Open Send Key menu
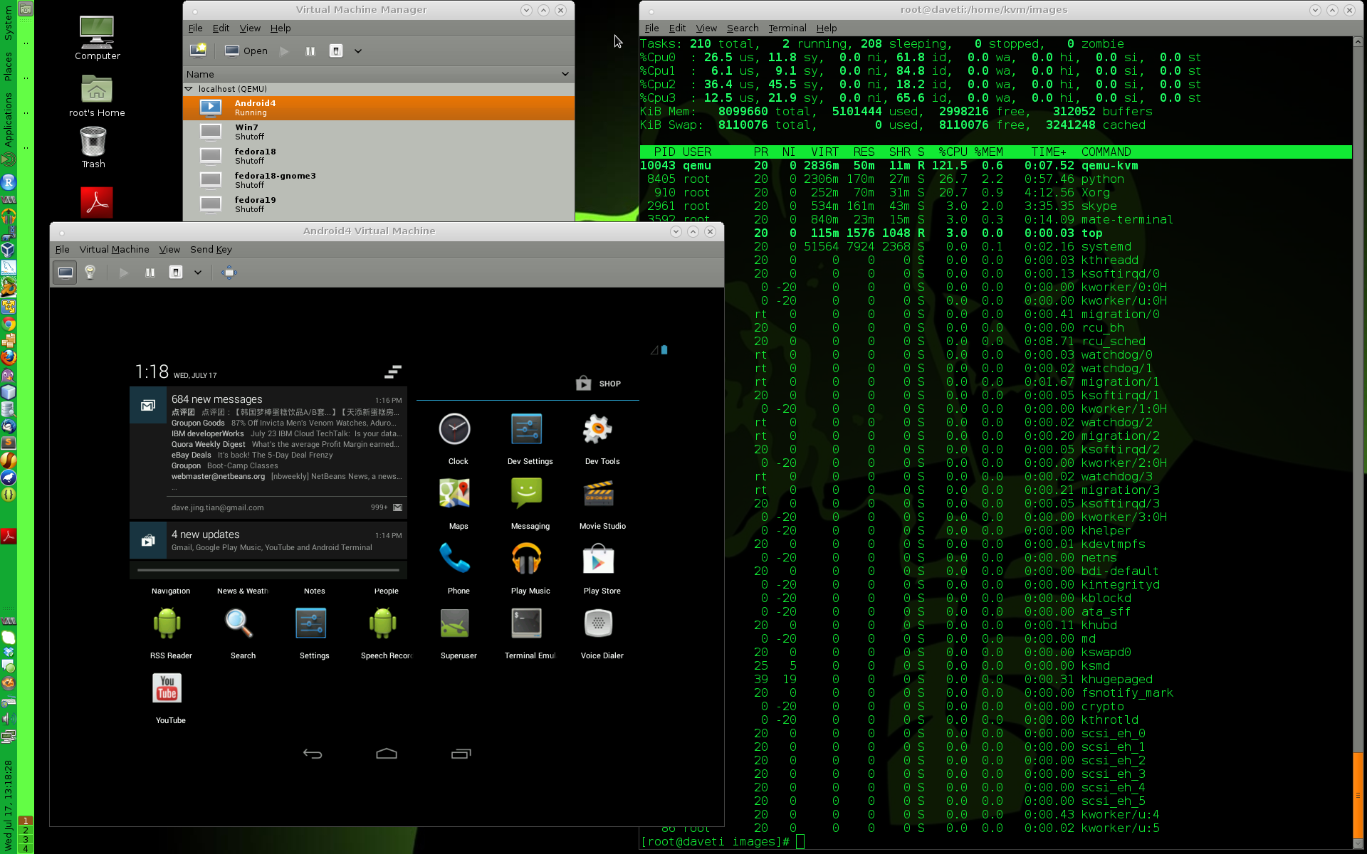Viewport: 1367px width, 854px height. pos(211,250)
